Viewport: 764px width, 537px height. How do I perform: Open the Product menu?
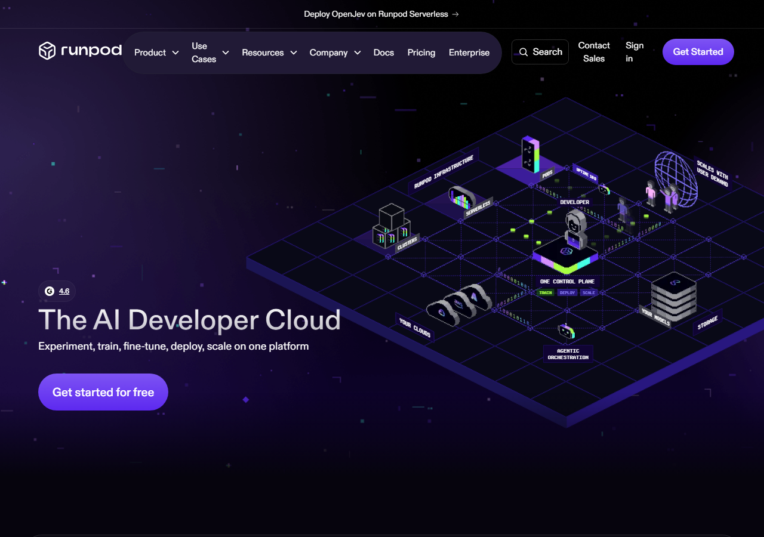click(x=156, y=53)
